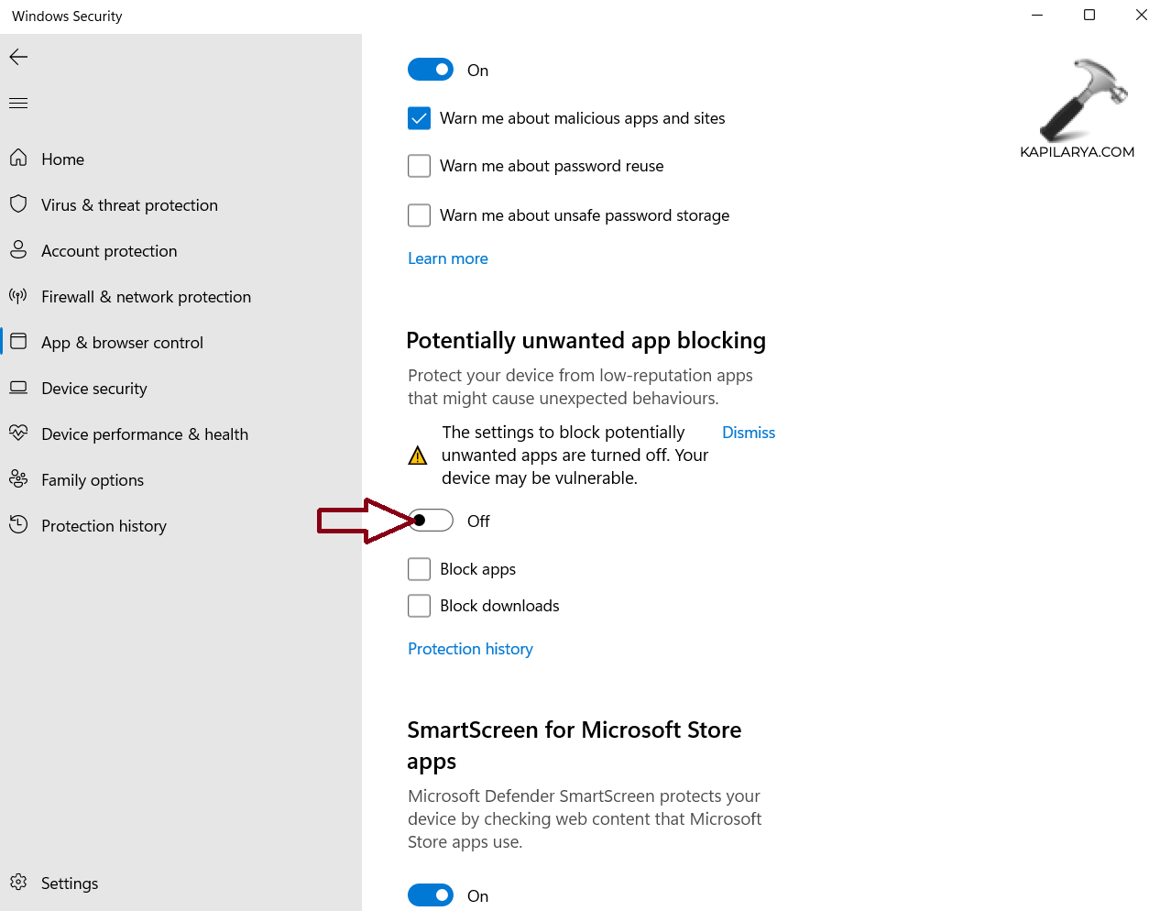The height and width of the screenshot is (911, 1160).
Task: Turn off SmartScreen for Microsoft Store apps
Action: (431, 895)
